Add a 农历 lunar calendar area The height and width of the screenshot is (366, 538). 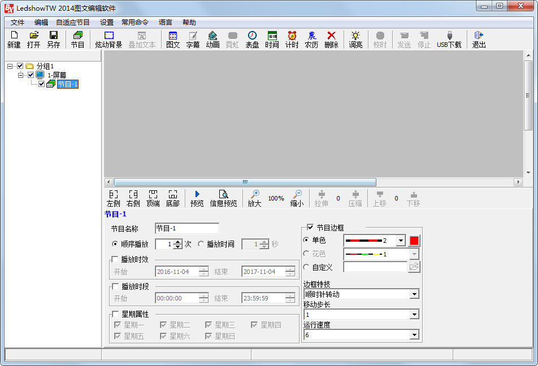coord(311,40)
